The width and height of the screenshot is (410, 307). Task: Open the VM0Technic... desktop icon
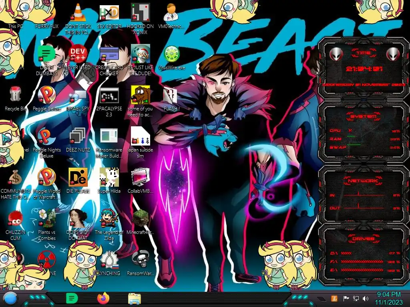tap(171, 12)
